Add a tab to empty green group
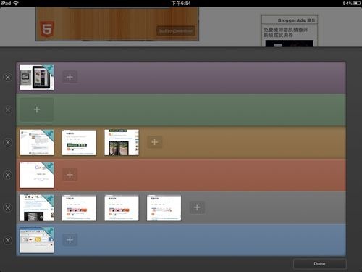Viewport: 362px width, 272px height. point(37,110)
